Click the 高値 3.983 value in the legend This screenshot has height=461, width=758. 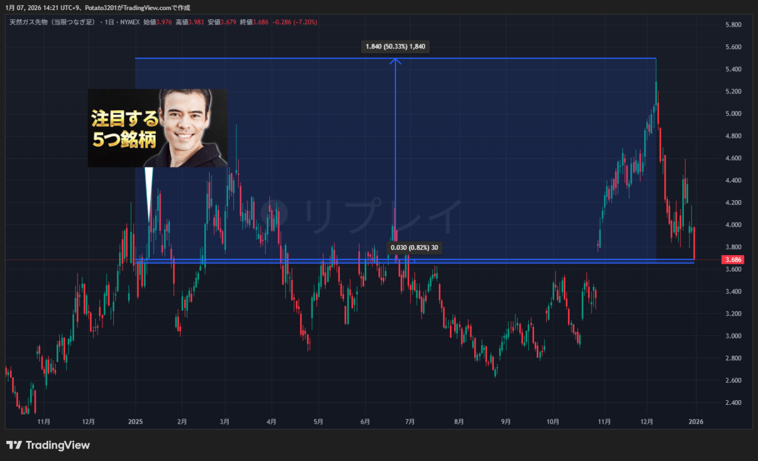tap(195, 22)
